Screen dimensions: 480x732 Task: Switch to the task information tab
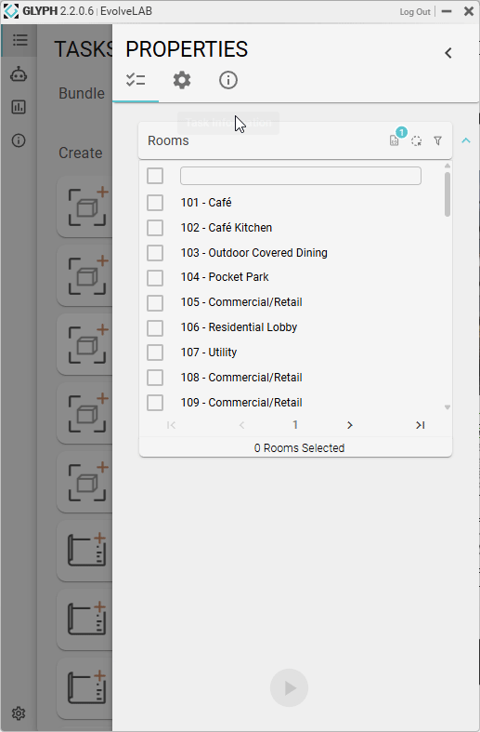228,80
